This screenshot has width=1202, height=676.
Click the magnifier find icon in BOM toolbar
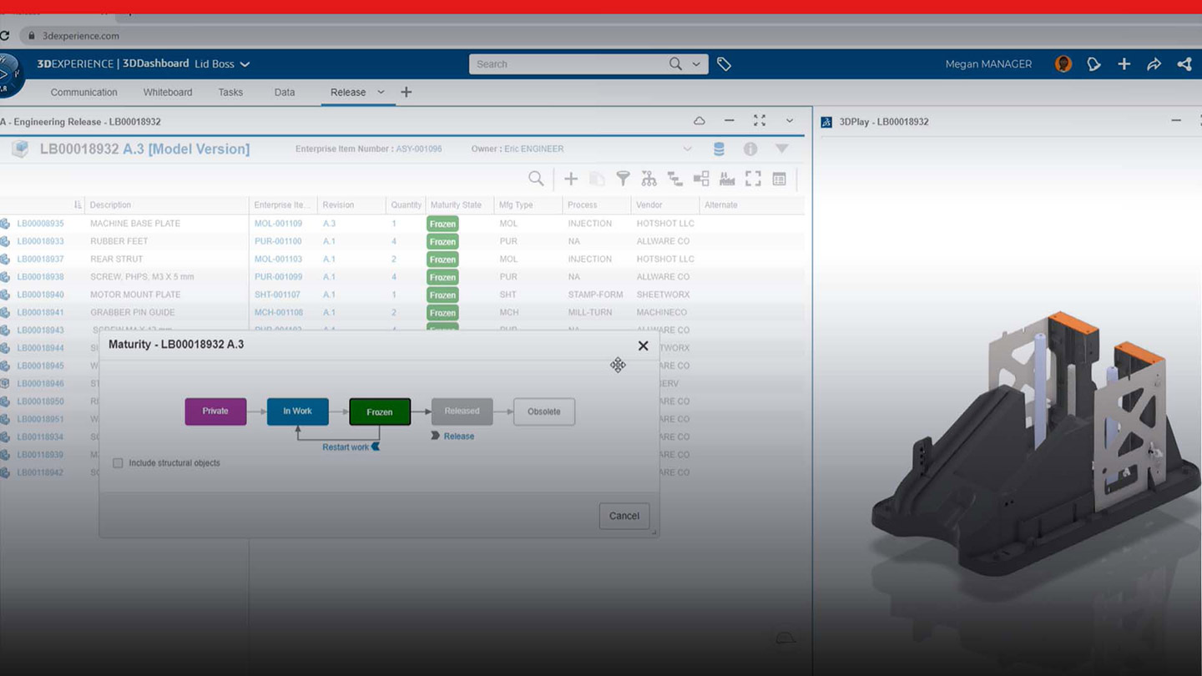coord(536,179)
